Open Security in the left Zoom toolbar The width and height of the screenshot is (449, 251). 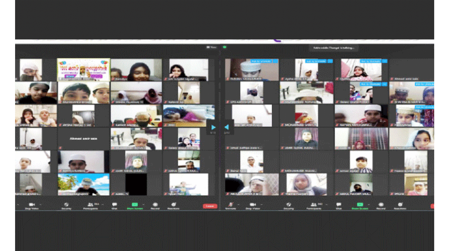pos(66,205)
